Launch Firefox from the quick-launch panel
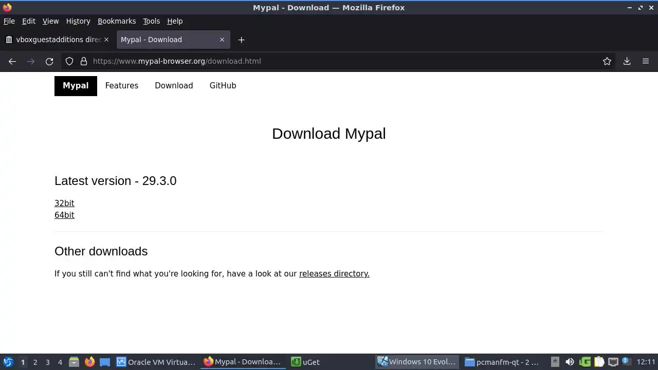Viewport: 658px width, 370px height. point(89,362)
